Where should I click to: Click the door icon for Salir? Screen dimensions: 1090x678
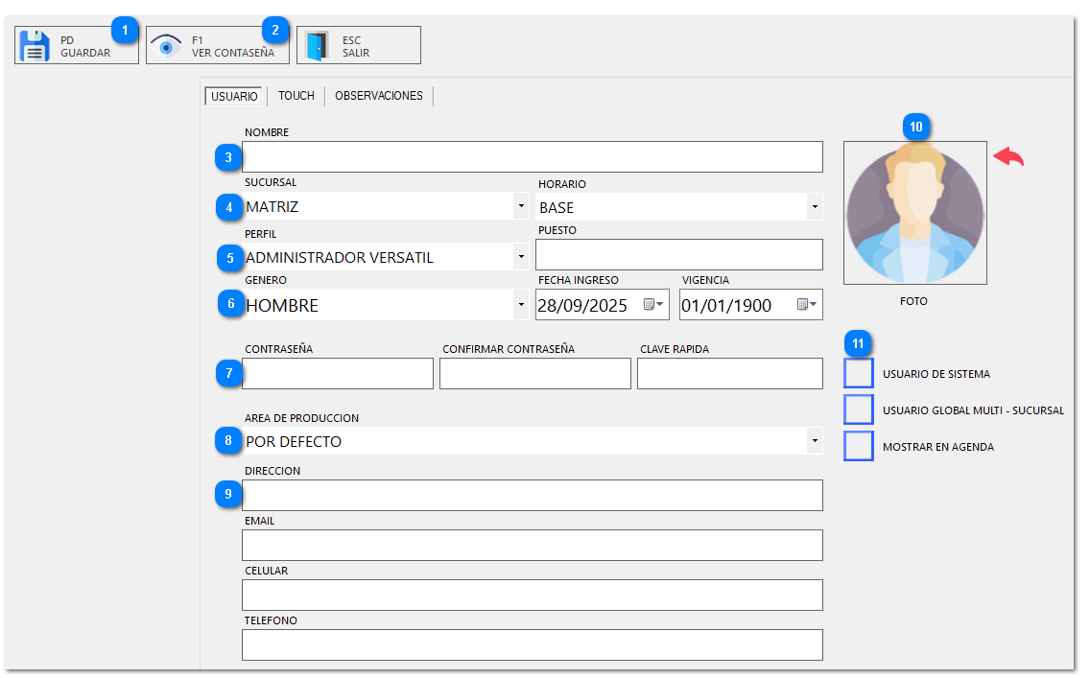317,46
